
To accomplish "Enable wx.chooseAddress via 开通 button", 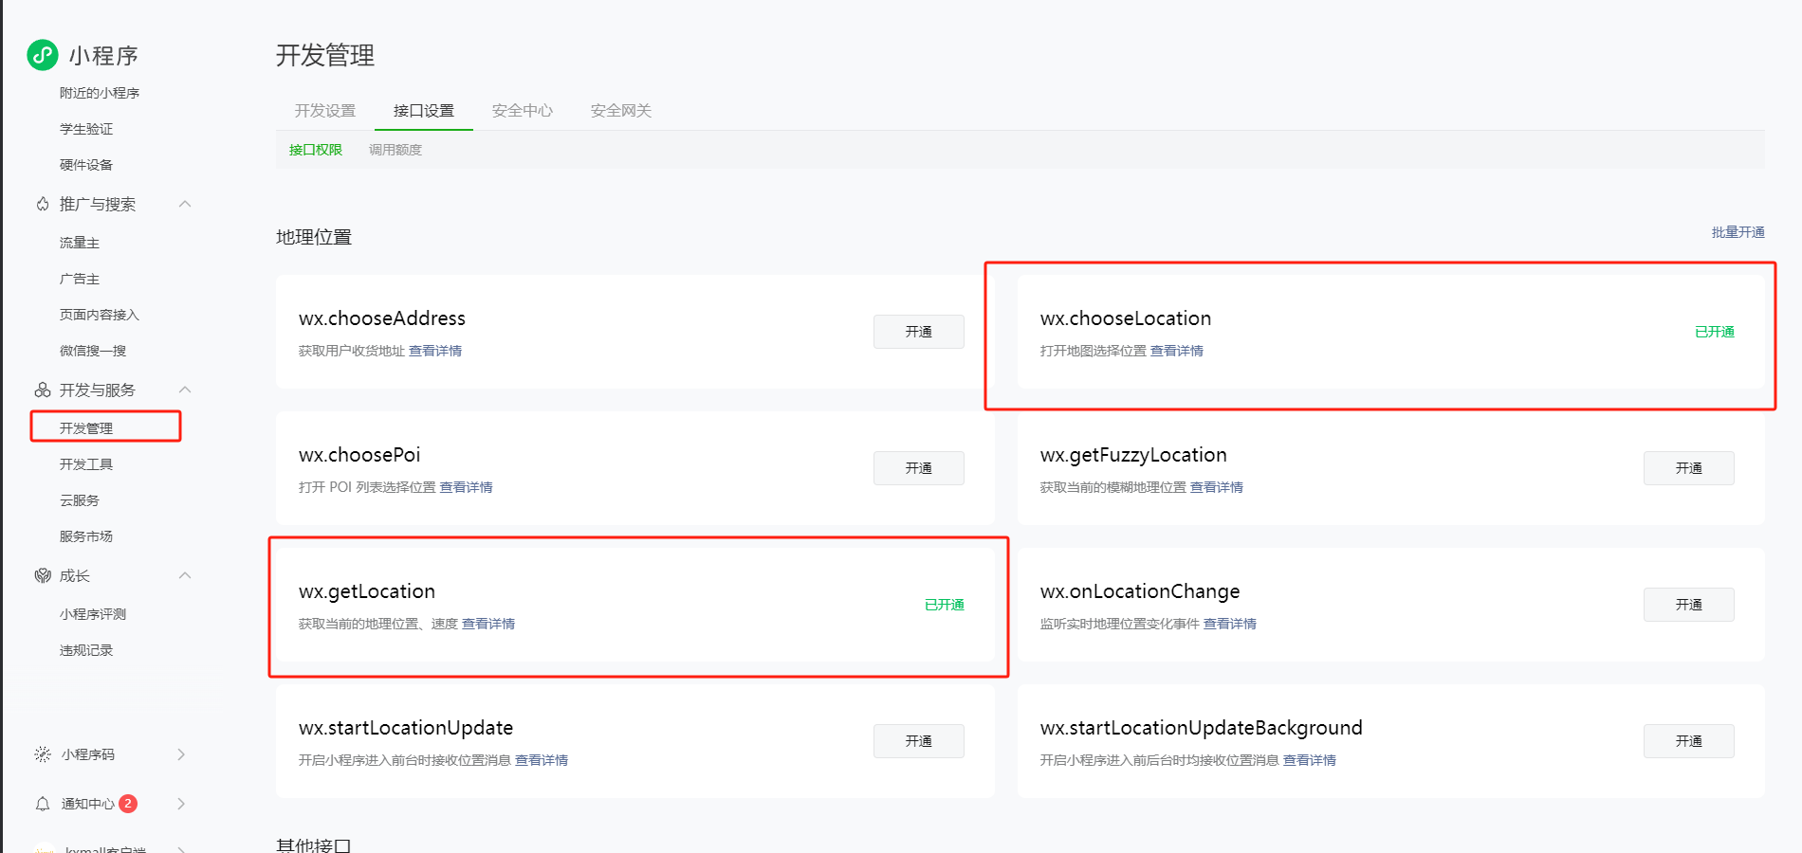I will pyautogui.click(x=917, y=331).
